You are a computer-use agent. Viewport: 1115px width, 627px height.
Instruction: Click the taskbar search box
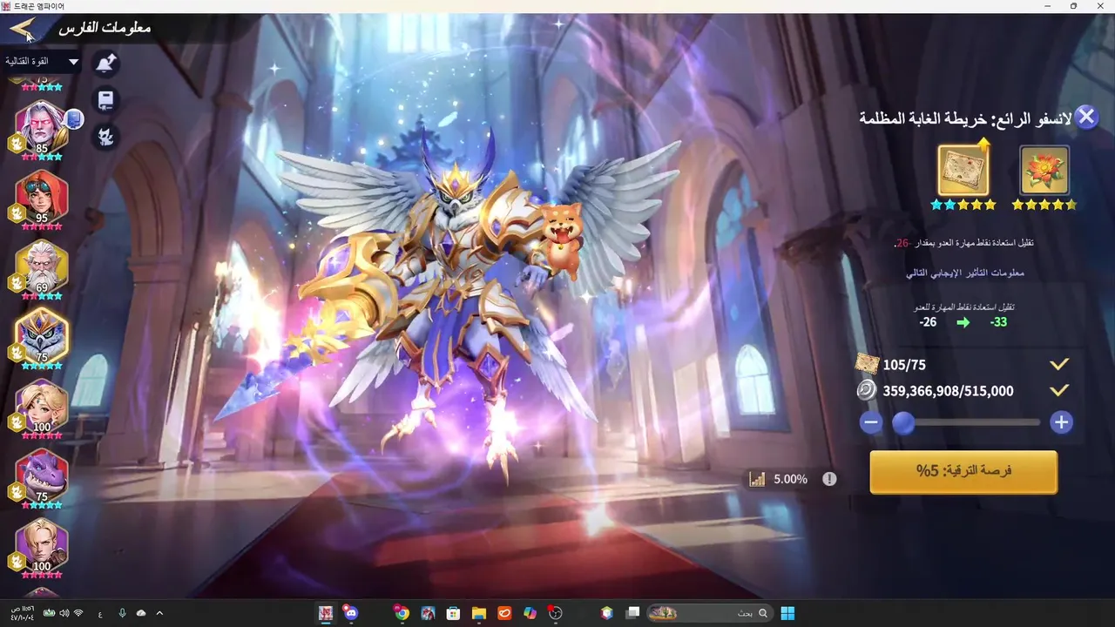point(709,613)
